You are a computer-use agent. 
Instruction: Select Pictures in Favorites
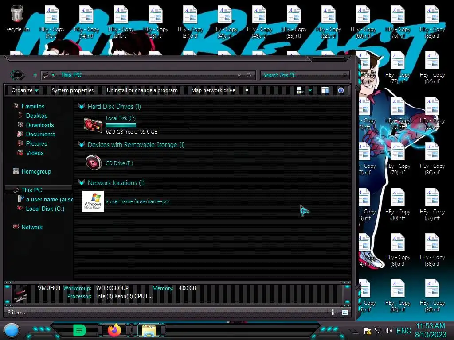click(x=36, y=143)
